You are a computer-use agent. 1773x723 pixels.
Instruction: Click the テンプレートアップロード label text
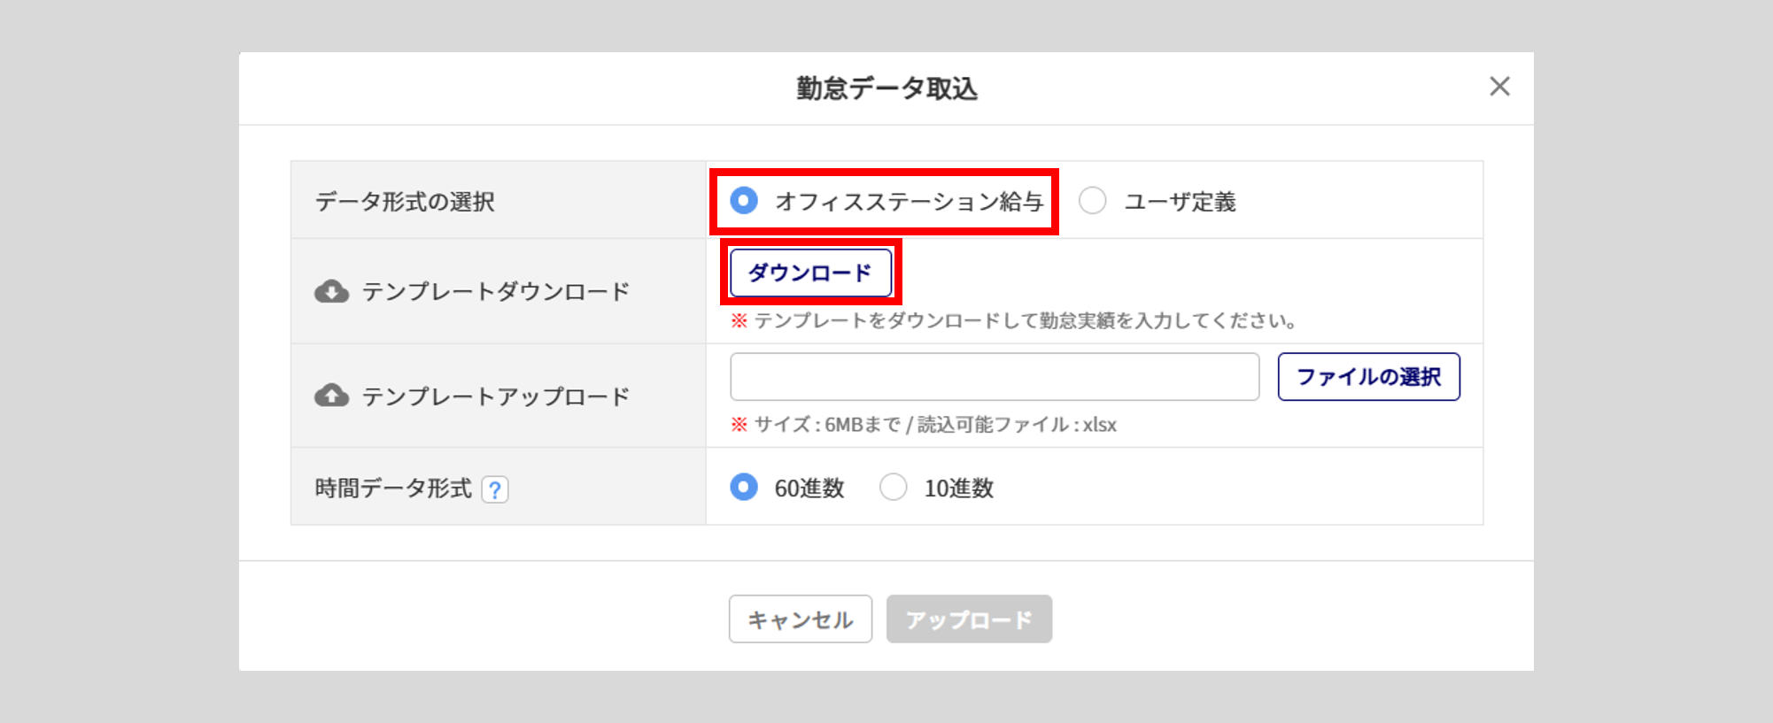[x=495, y=396]
